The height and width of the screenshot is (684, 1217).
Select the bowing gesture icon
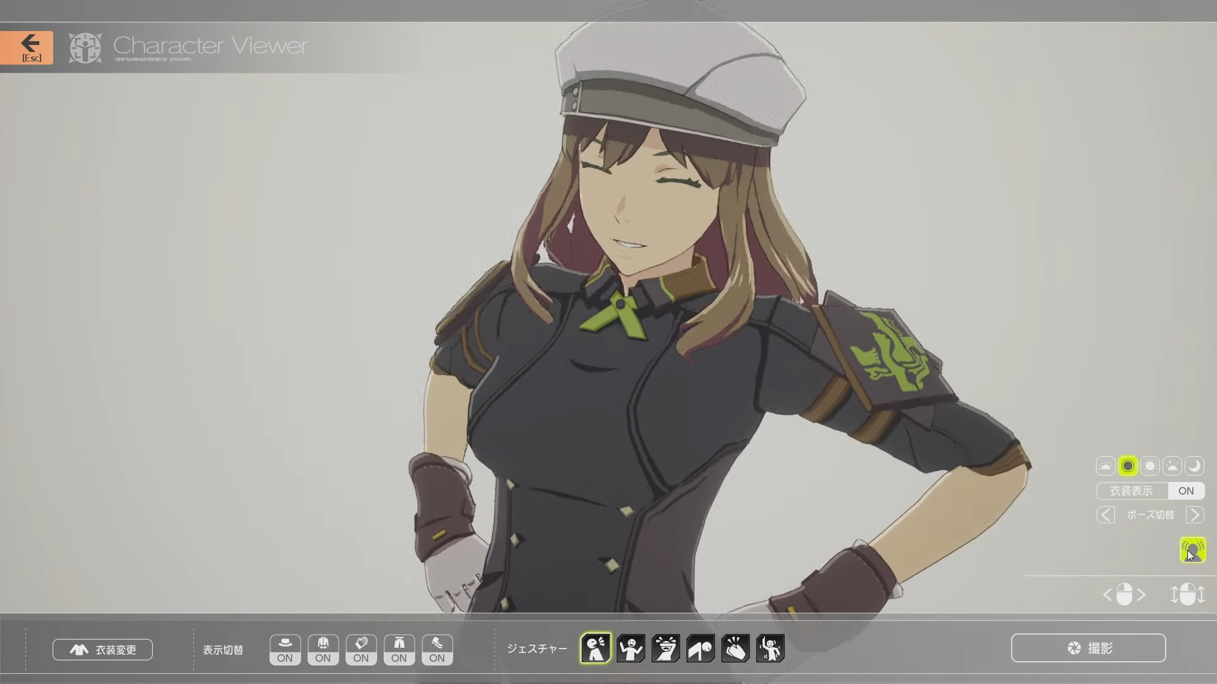[700, 648]
